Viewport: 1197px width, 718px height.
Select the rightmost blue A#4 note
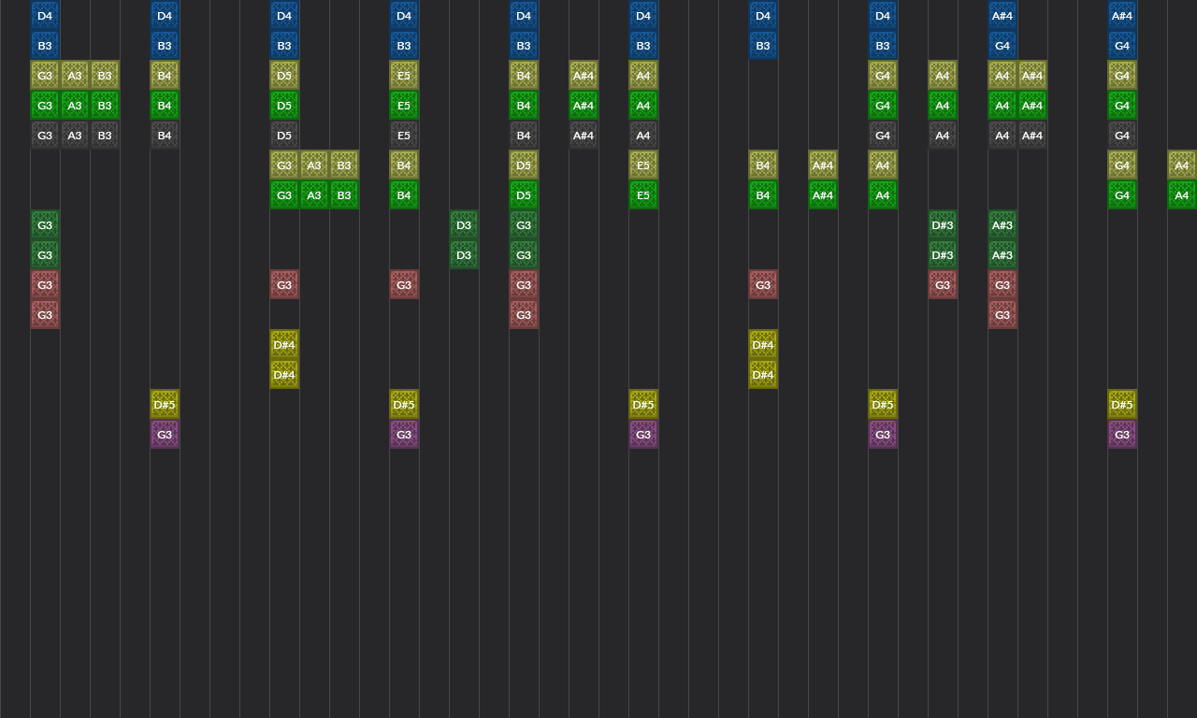click(1122, 16)
